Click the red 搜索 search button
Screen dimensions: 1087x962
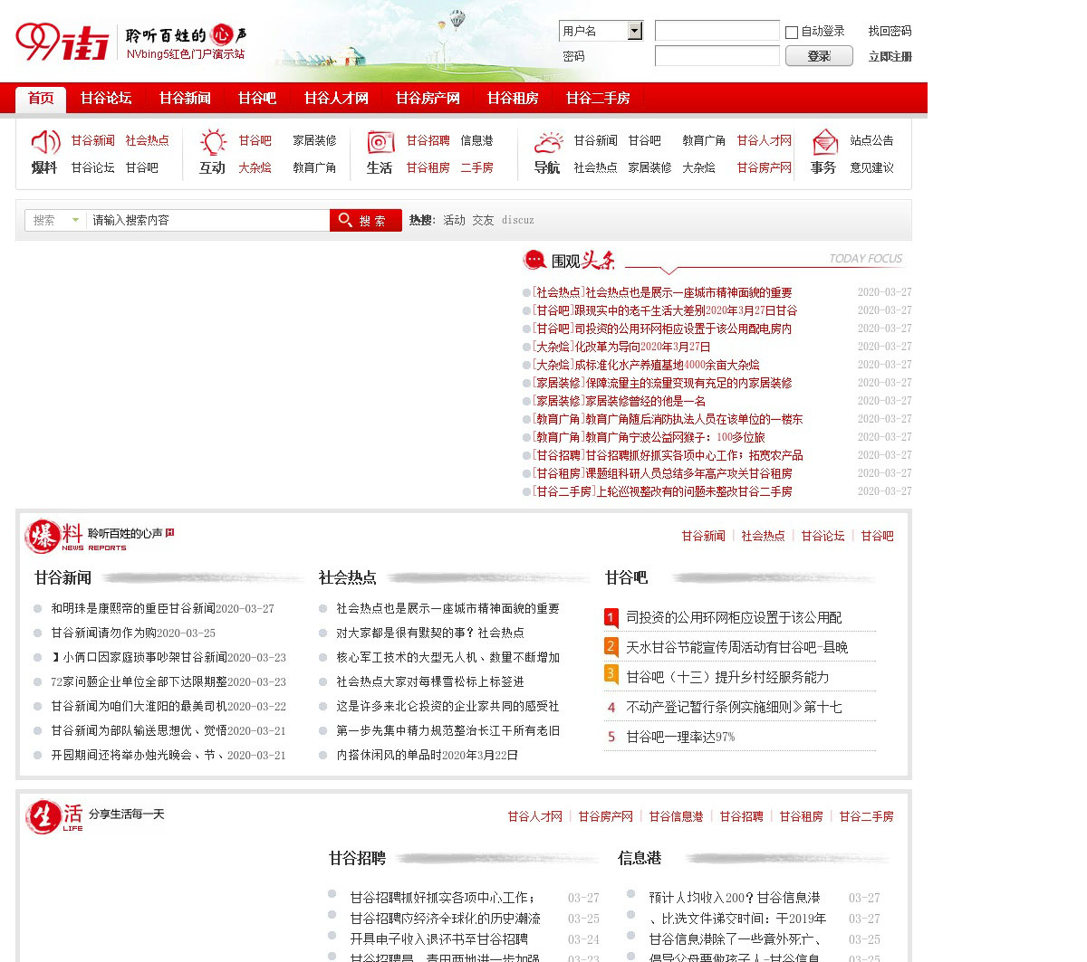pyautogui.click(x=366, y=220)
